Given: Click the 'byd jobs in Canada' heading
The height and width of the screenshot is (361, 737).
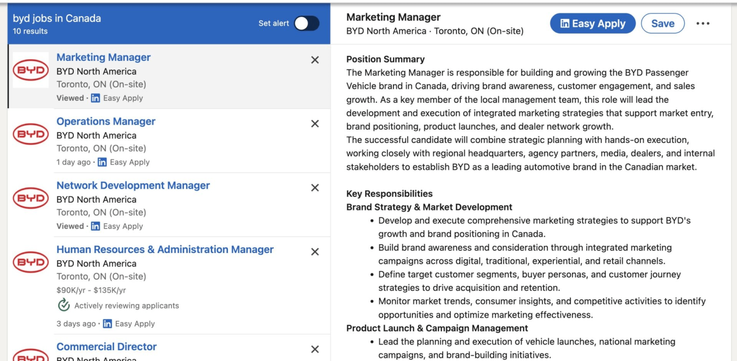Looking at the screenshot, I should pyautogui.click(x=57, y=19).
